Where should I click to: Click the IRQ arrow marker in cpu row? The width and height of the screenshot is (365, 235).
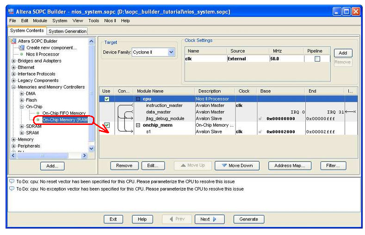351,112
